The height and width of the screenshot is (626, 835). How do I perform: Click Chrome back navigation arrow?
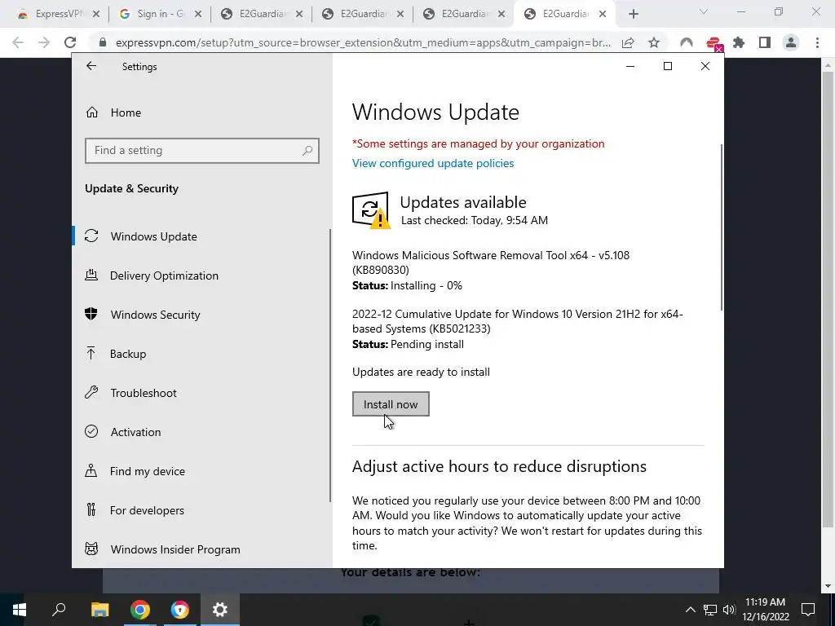[x=18, y=42]
